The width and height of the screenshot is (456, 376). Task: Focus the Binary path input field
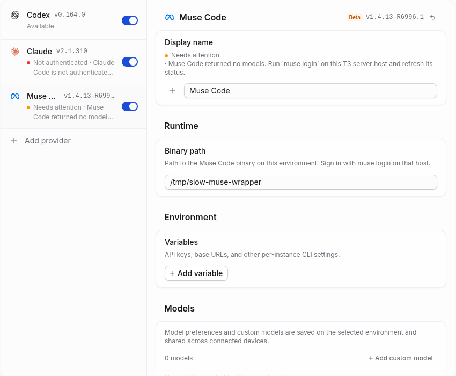[301, 182]
